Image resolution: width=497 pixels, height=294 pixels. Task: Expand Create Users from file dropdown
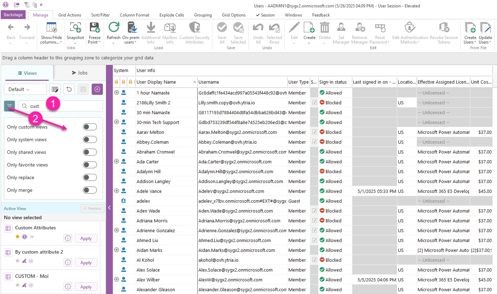(x=470, y=42)
